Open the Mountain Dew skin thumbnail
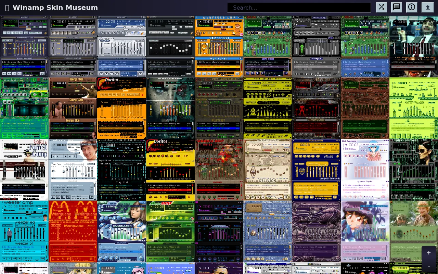The image size is (438, 274). [170, 231]
